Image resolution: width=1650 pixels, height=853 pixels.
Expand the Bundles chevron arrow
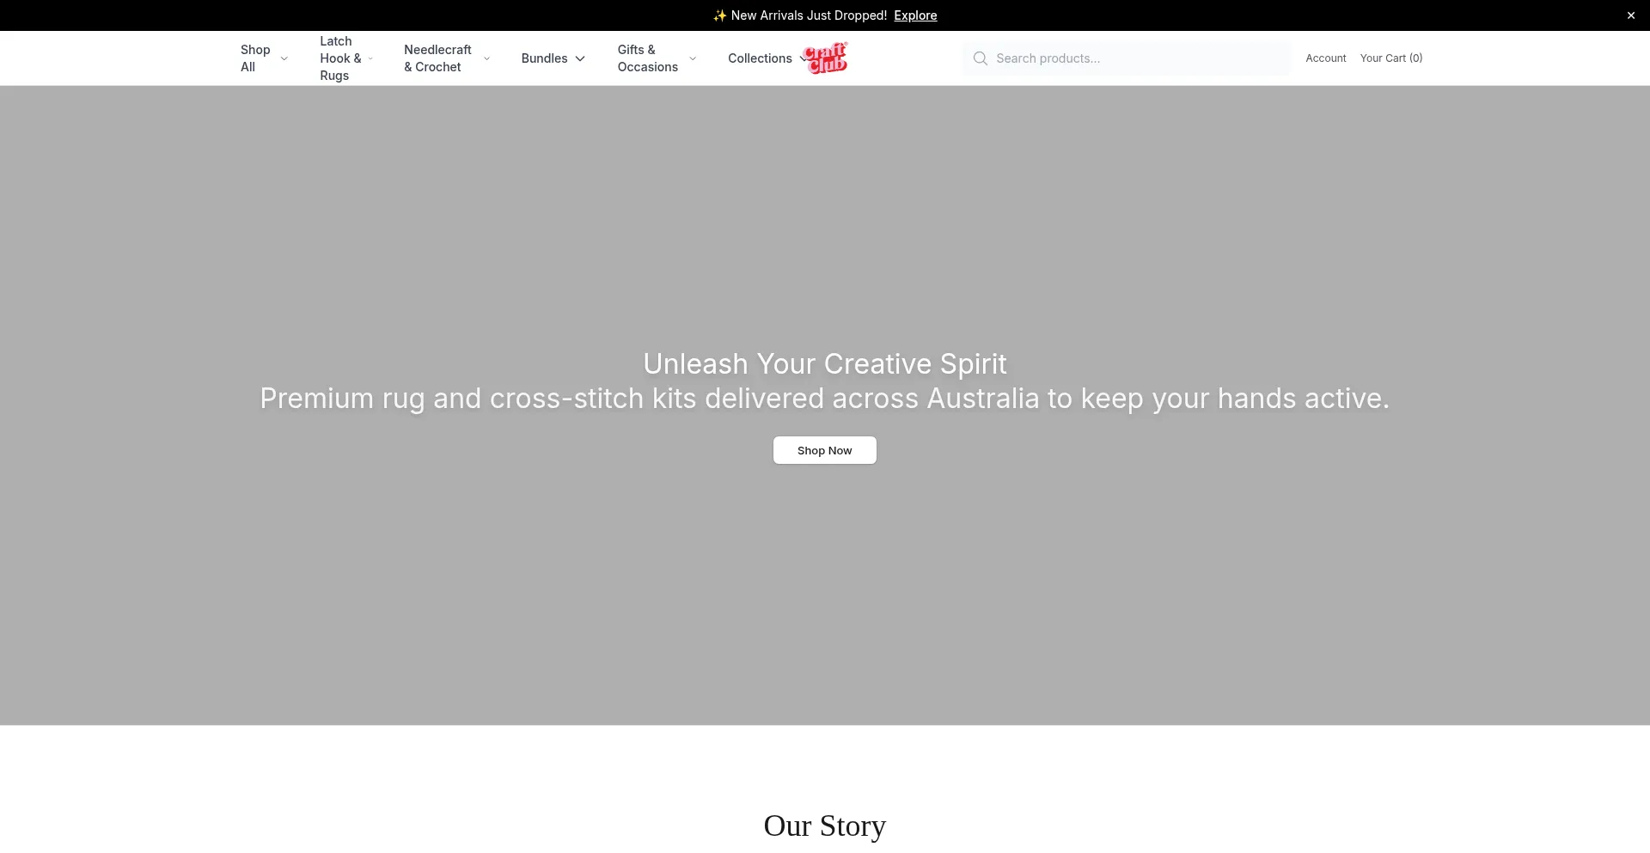[x=580, y=58]
